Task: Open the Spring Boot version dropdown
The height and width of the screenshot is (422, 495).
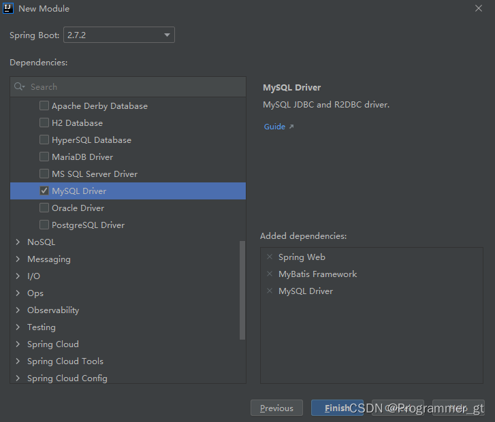Action: pos(119,35)
